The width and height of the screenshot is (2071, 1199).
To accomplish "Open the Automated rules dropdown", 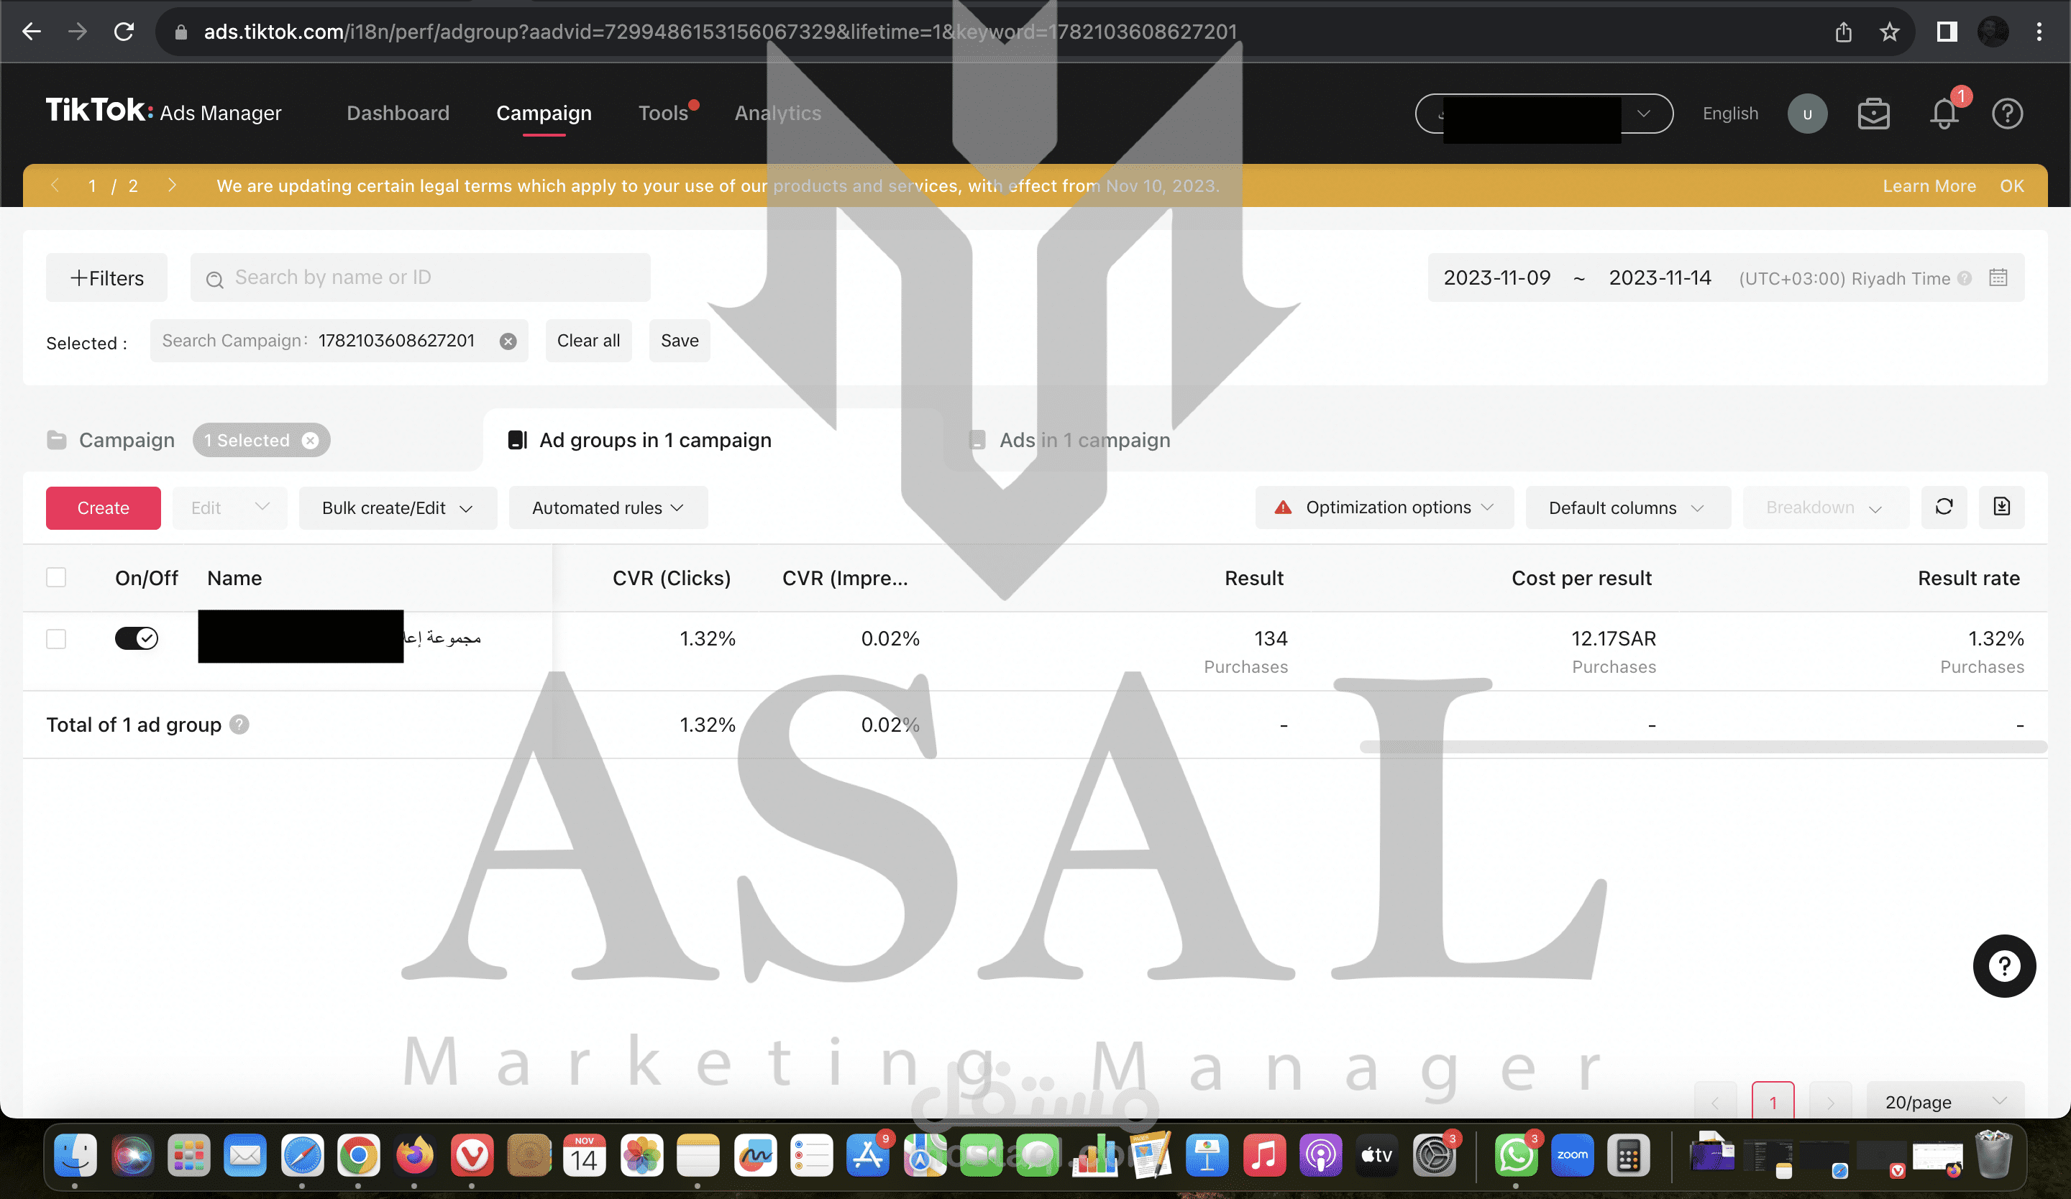I will click(608, 507).
